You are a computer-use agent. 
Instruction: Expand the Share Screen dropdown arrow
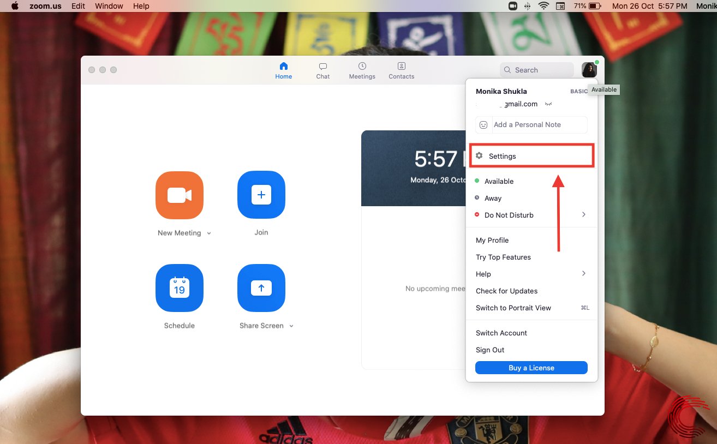[x=290, y=326]
